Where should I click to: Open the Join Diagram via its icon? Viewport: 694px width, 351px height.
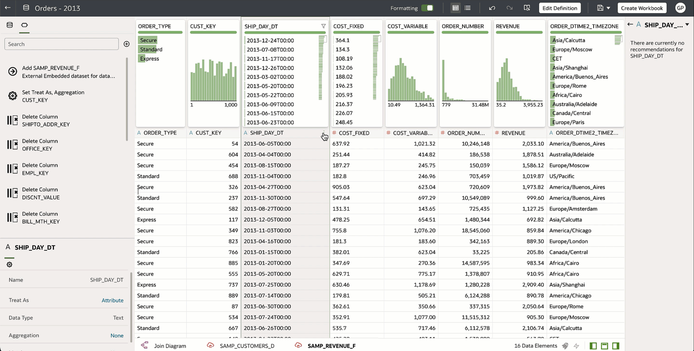click(x=145, y=346)
